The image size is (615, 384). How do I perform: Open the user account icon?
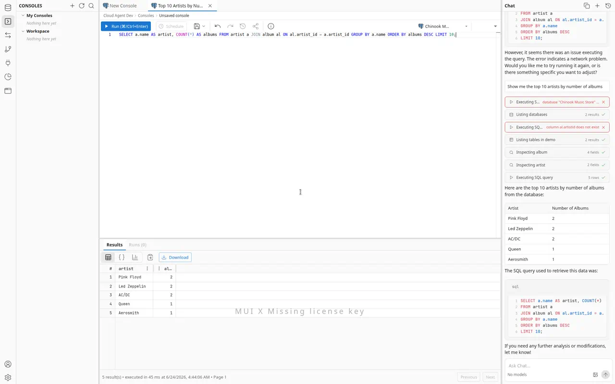8,364
